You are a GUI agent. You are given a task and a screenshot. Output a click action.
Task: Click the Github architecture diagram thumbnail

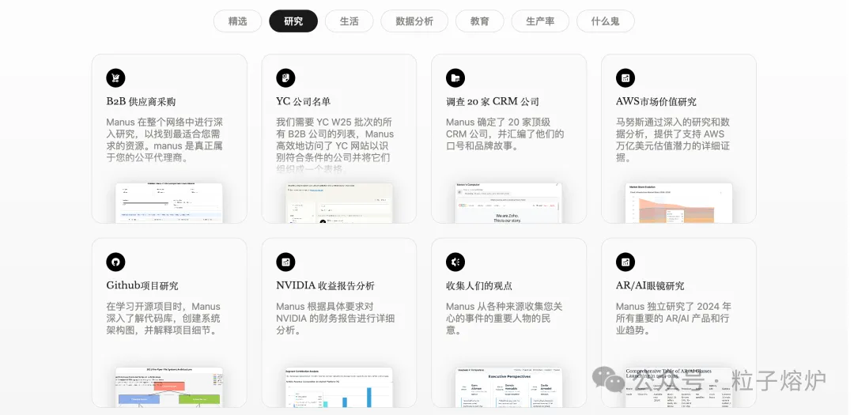(x=169, y=387)
